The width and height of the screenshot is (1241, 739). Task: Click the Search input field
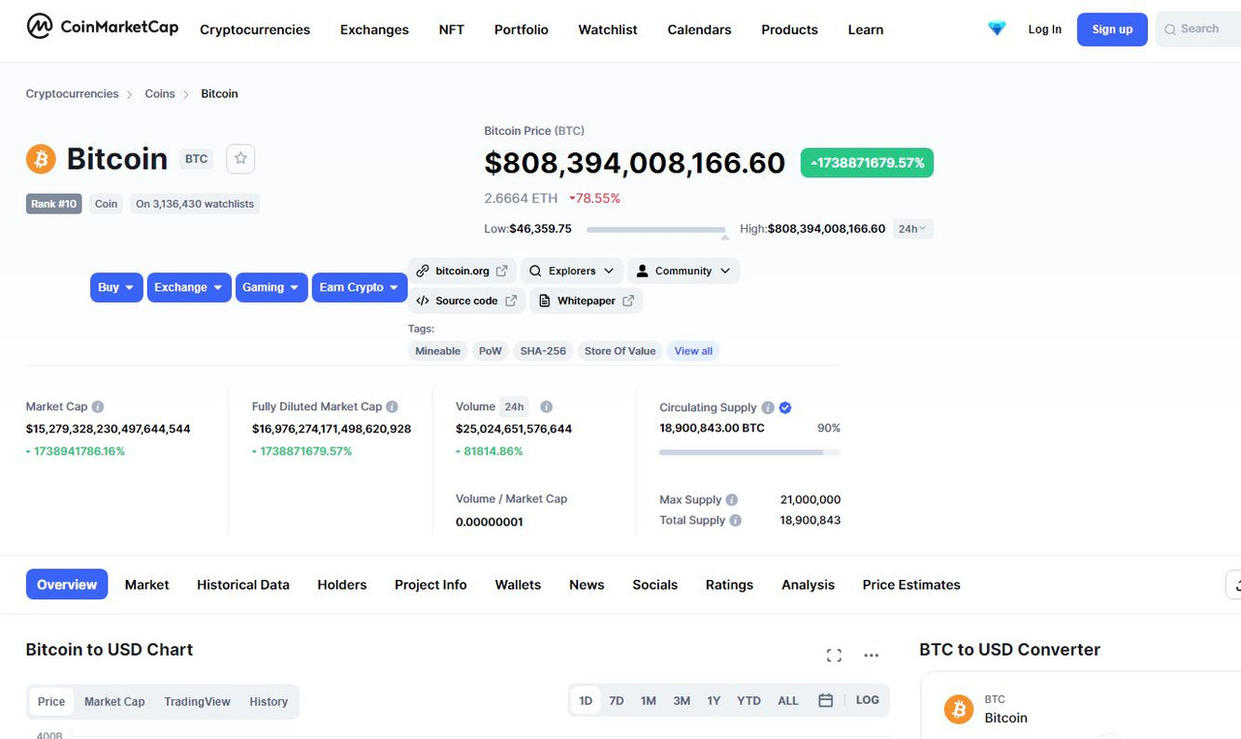tap(1196, 30)
